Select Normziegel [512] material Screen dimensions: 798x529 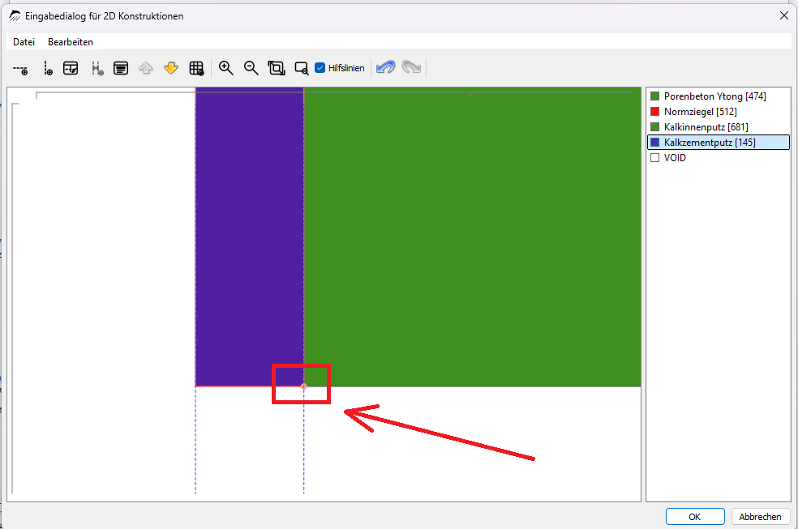coord(718,111)
